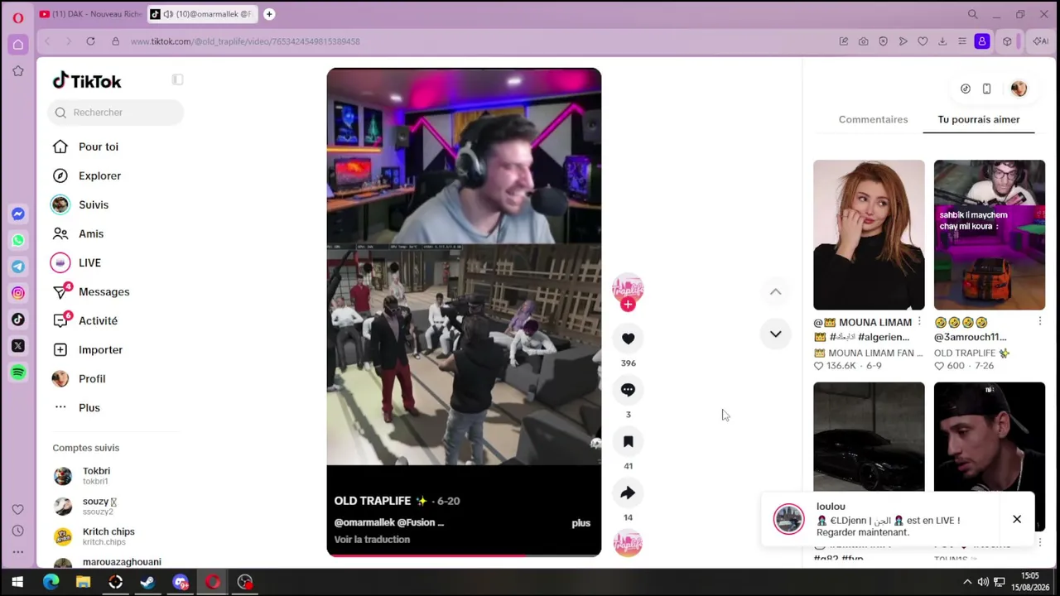This screenshot has width=1060, height=596.
Task: Switch to the DAK YouTube tab
Action: [x=90, y=14]
